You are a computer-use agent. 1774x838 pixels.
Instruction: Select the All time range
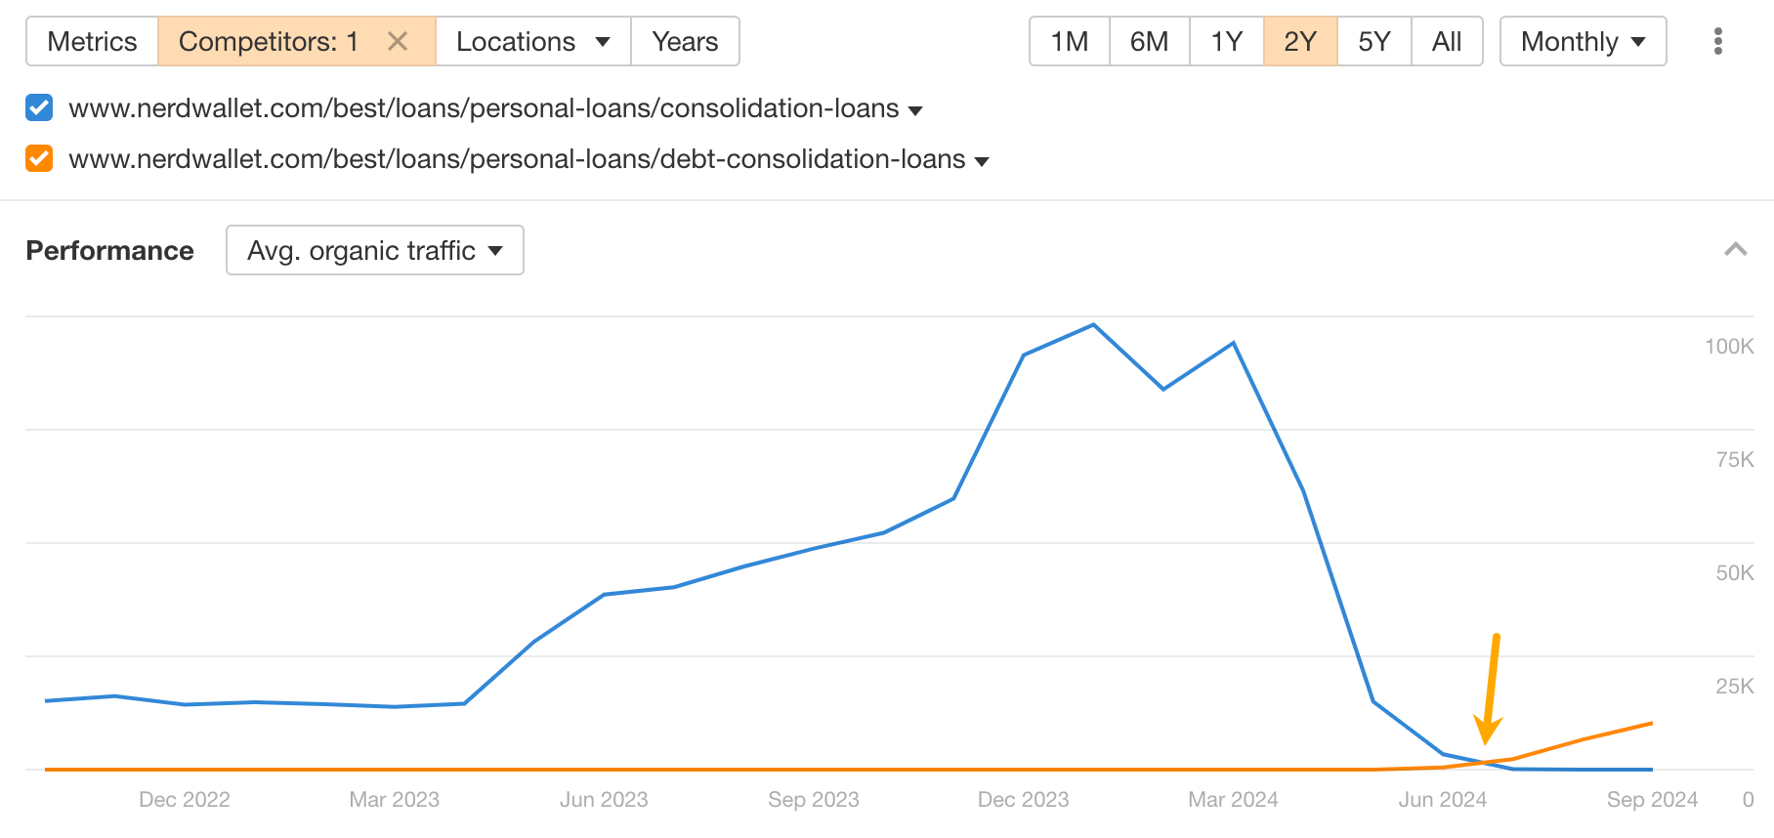(1447, 41)
